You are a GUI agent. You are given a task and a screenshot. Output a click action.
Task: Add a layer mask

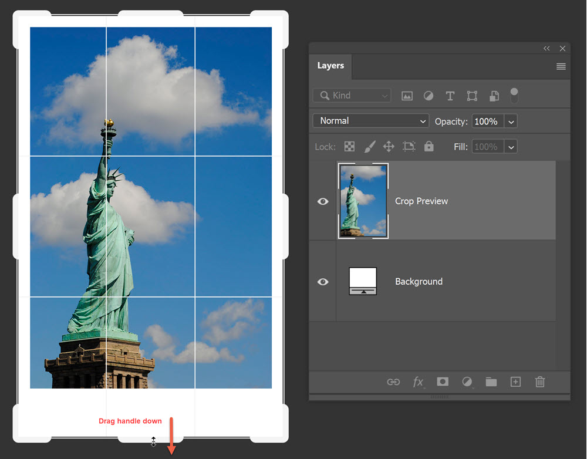click(x=443, y=382)
